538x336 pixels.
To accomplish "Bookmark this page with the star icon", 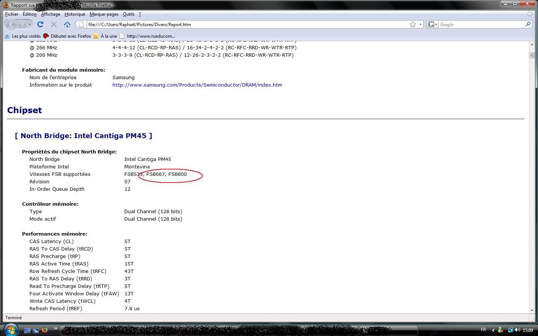I will click(413, 24).
